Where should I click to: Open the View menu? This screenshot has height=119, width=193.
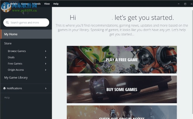47,4
